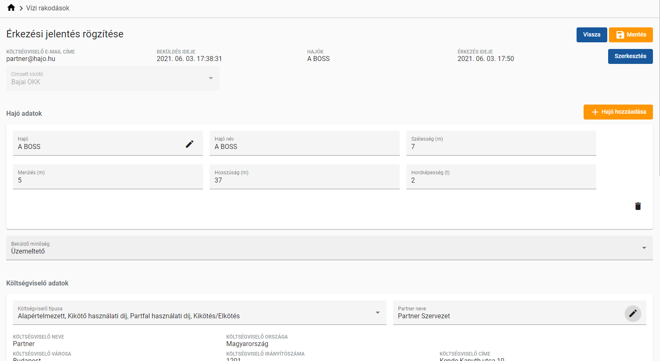
Task: Open the Címzett kikötő dropdown
Action: coord(112,78)
